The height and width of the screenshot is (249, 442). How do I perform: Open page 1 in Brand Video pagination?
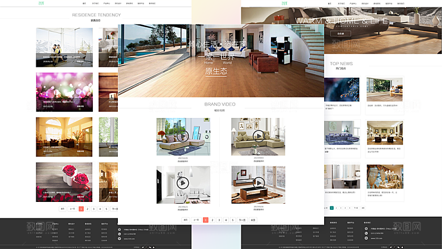point(206,220)
